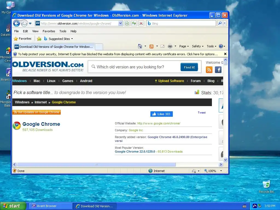Open Suggested Sites dropdown
Image resolution: width=280 pixels, height=210 pixels.
[59, 39]
